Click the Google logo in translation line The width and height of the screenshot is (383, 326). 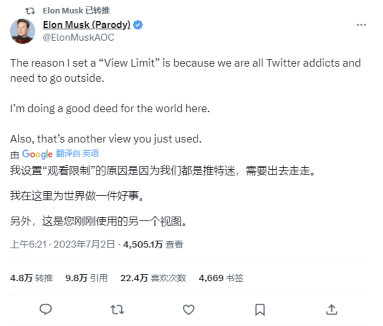pos(37,154)
